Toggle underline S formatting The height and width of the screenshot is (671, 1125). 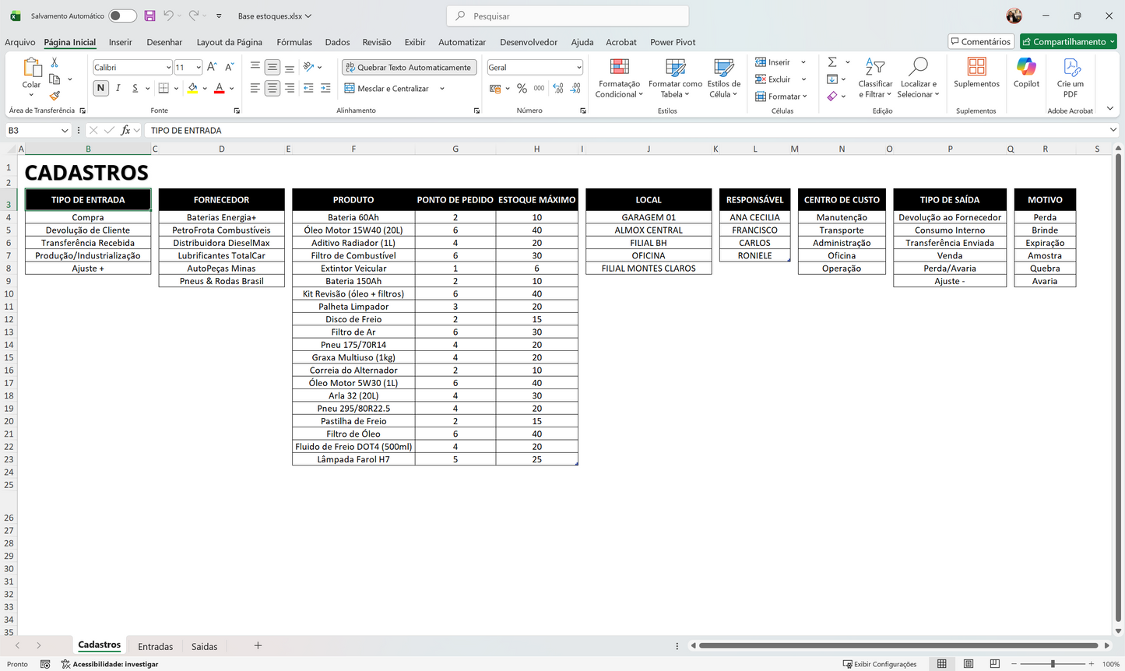[x=135, y=89]
